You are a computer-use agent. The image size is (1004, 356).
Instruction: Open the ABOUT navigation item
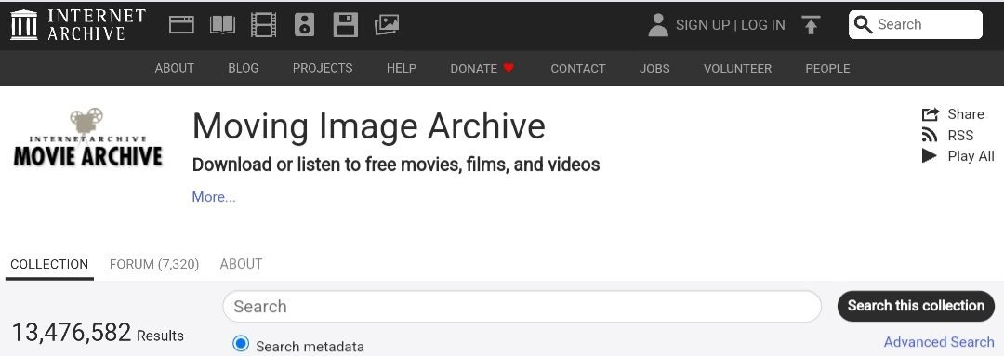[x=174, y=68]
